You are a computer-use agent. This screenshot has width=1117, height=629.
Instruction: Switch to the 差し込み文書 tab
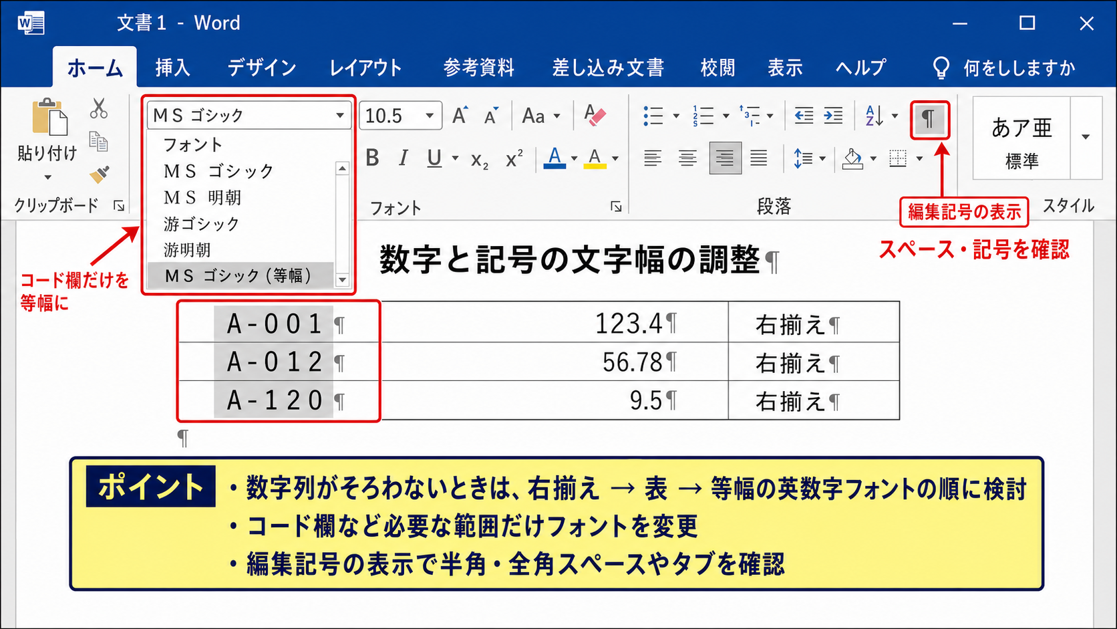[x=608, y=68]
